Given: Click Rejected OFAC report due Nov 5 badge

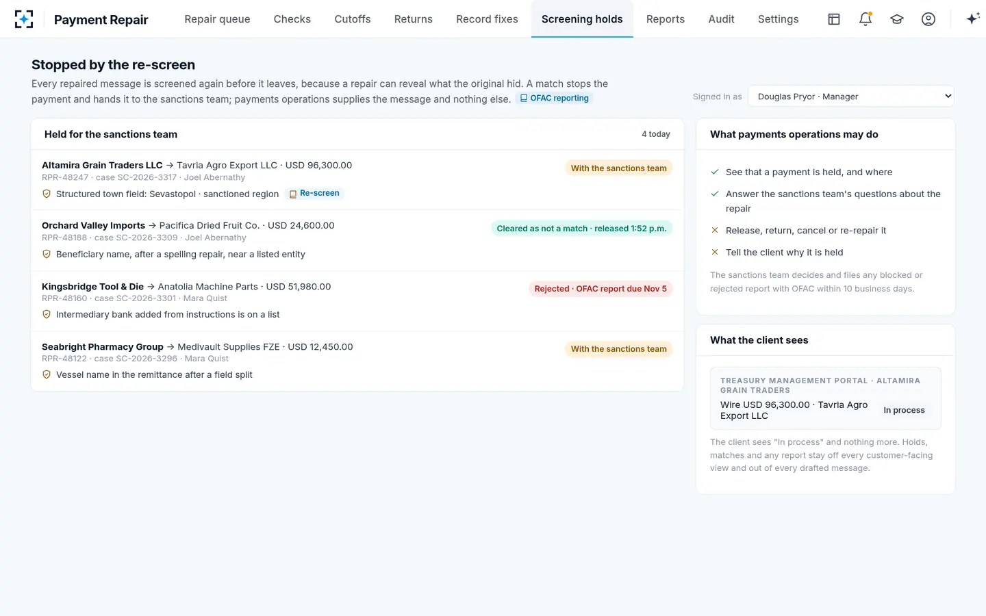Looking at the screenshot, I should (601, 289).
